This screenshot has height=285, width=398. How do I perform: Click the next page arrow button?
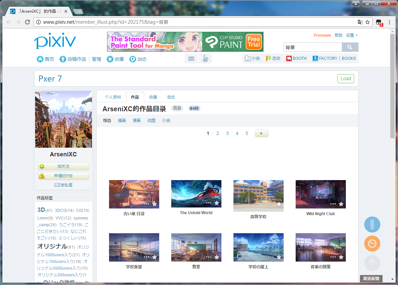click(262, 133)
